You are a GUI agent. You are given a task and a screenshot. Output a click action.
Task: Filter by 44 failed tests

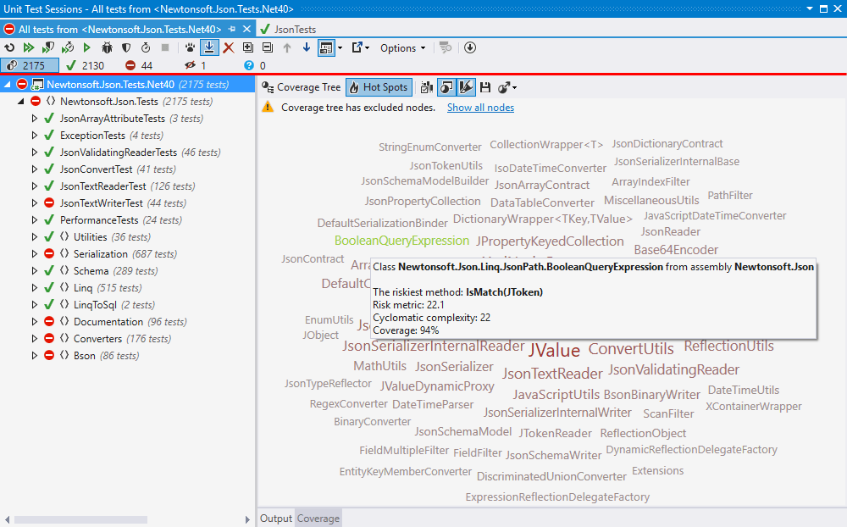[x=140, y=66]
